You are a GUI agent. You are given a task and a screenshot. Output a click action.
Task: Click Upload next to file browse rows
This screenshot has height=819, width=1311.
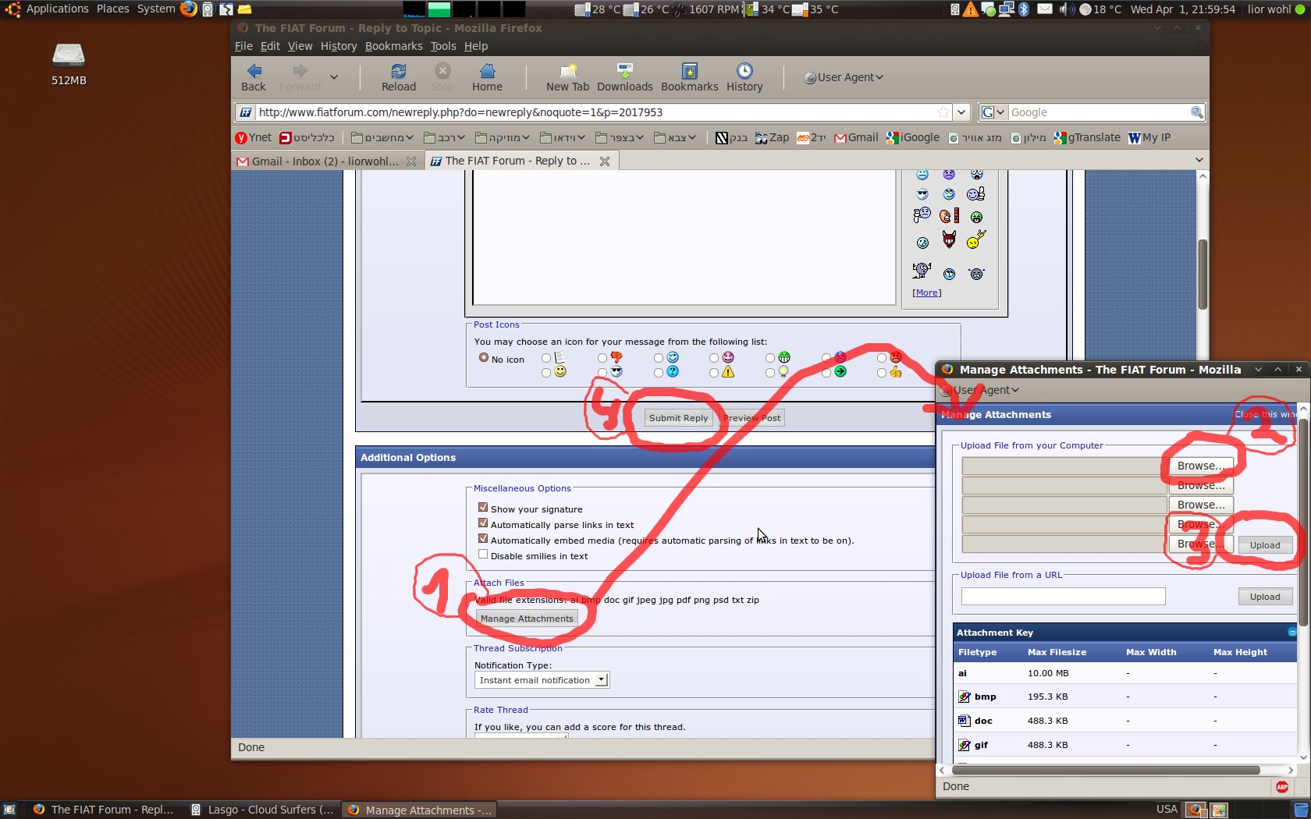[1265, 545]
